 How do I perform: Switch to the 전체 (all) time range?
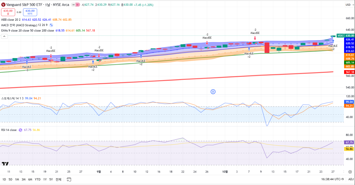point(58,179)
